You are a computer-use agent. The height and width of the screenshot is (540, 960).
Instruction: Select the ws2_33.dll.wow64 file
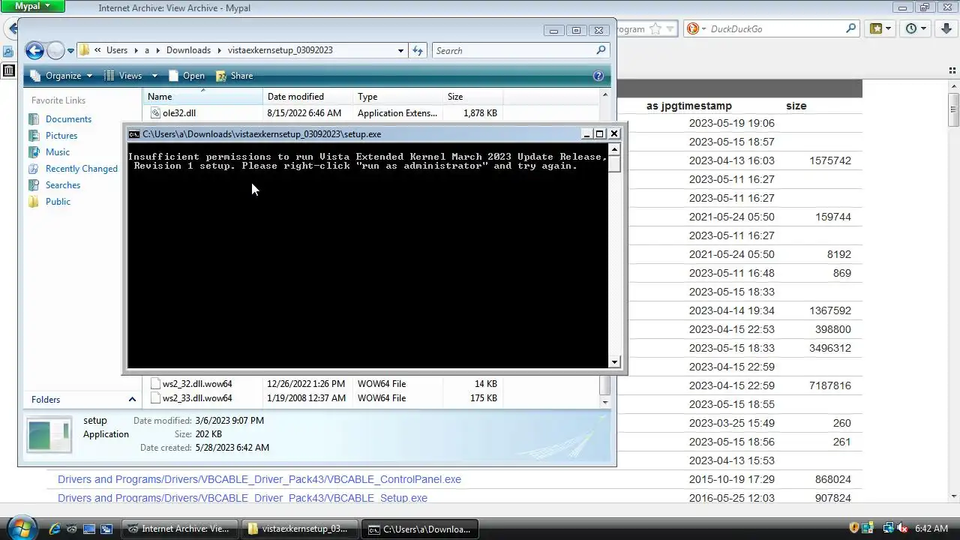point(197,398)
